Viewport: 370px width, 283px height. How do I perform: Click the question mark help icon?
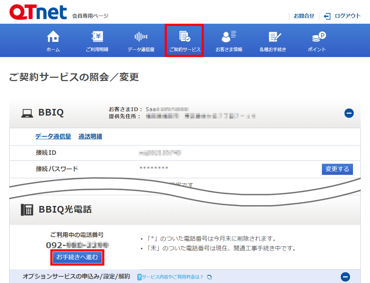tap(139, 277)
